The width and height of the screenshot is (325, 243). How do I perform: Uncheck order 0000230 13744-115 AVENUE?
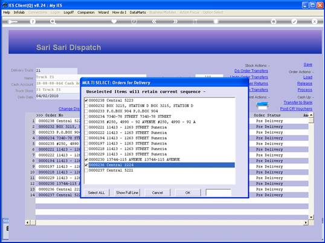tap(86, 160)
